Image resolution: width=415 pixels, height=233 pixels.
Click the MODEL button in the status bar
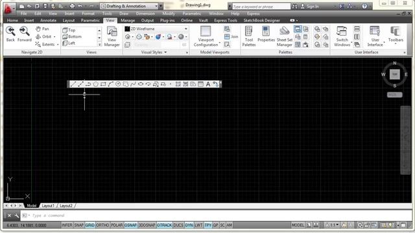[x=298, y=225]
